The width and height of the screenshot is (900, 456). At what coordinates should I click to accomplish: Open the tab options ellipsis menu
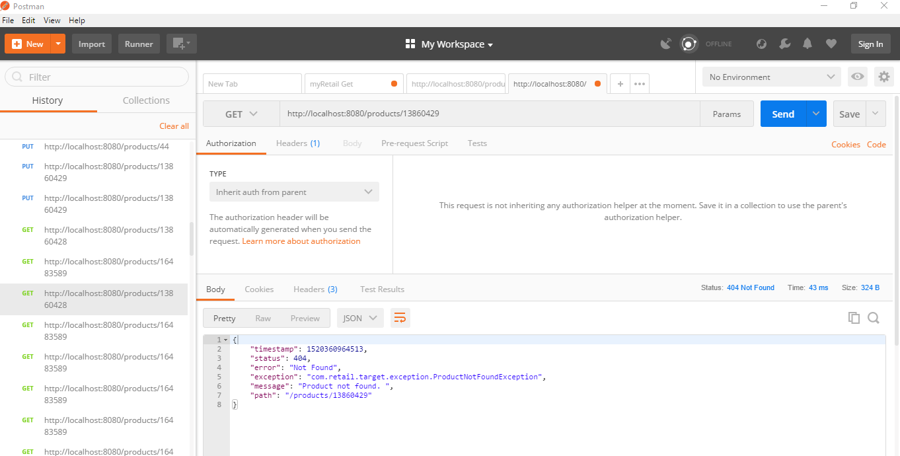coord(639,84)
